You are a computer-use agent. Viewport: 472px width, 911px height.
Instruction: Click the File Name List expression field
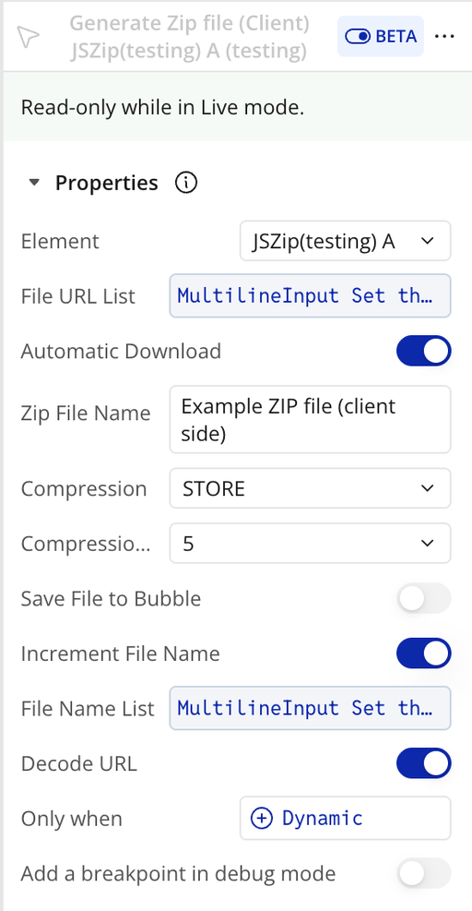pos(310,708)
